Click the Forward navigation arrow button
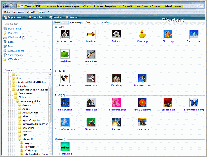The width and height of the screenshot is (207, 157). pyautogui.click(x=11, y=6)
